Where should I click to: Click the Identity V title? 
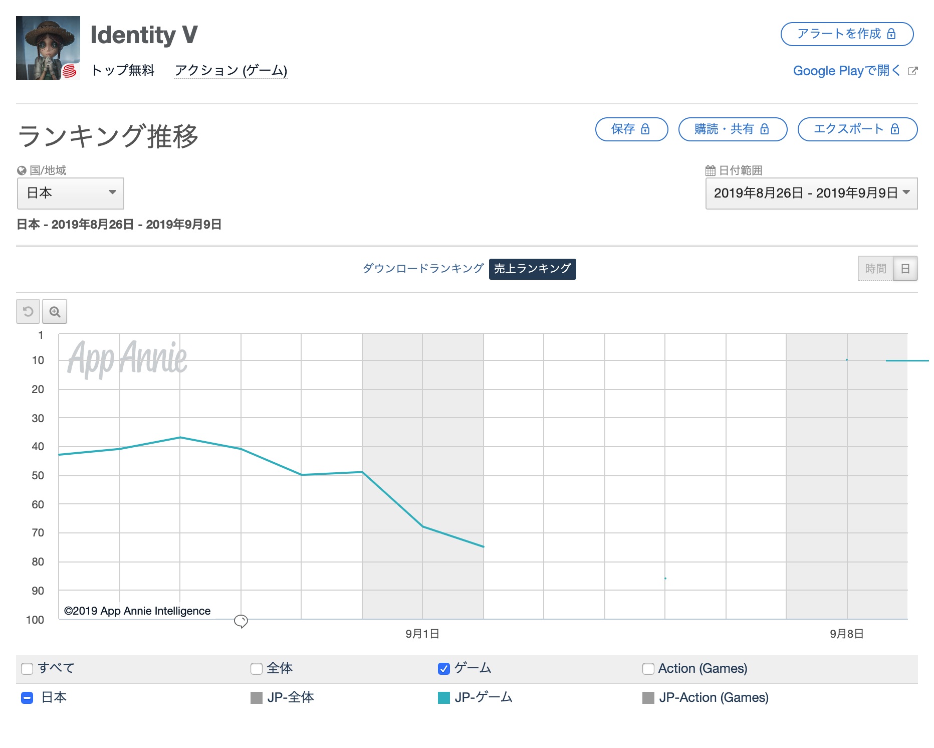[x=144, y=35]
